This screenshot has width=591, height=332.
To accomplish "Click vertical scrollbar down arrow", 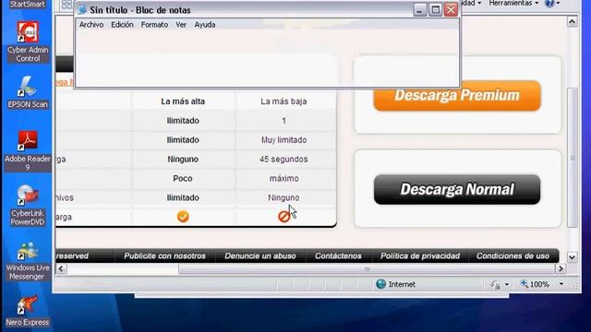I will coord(572,257).
